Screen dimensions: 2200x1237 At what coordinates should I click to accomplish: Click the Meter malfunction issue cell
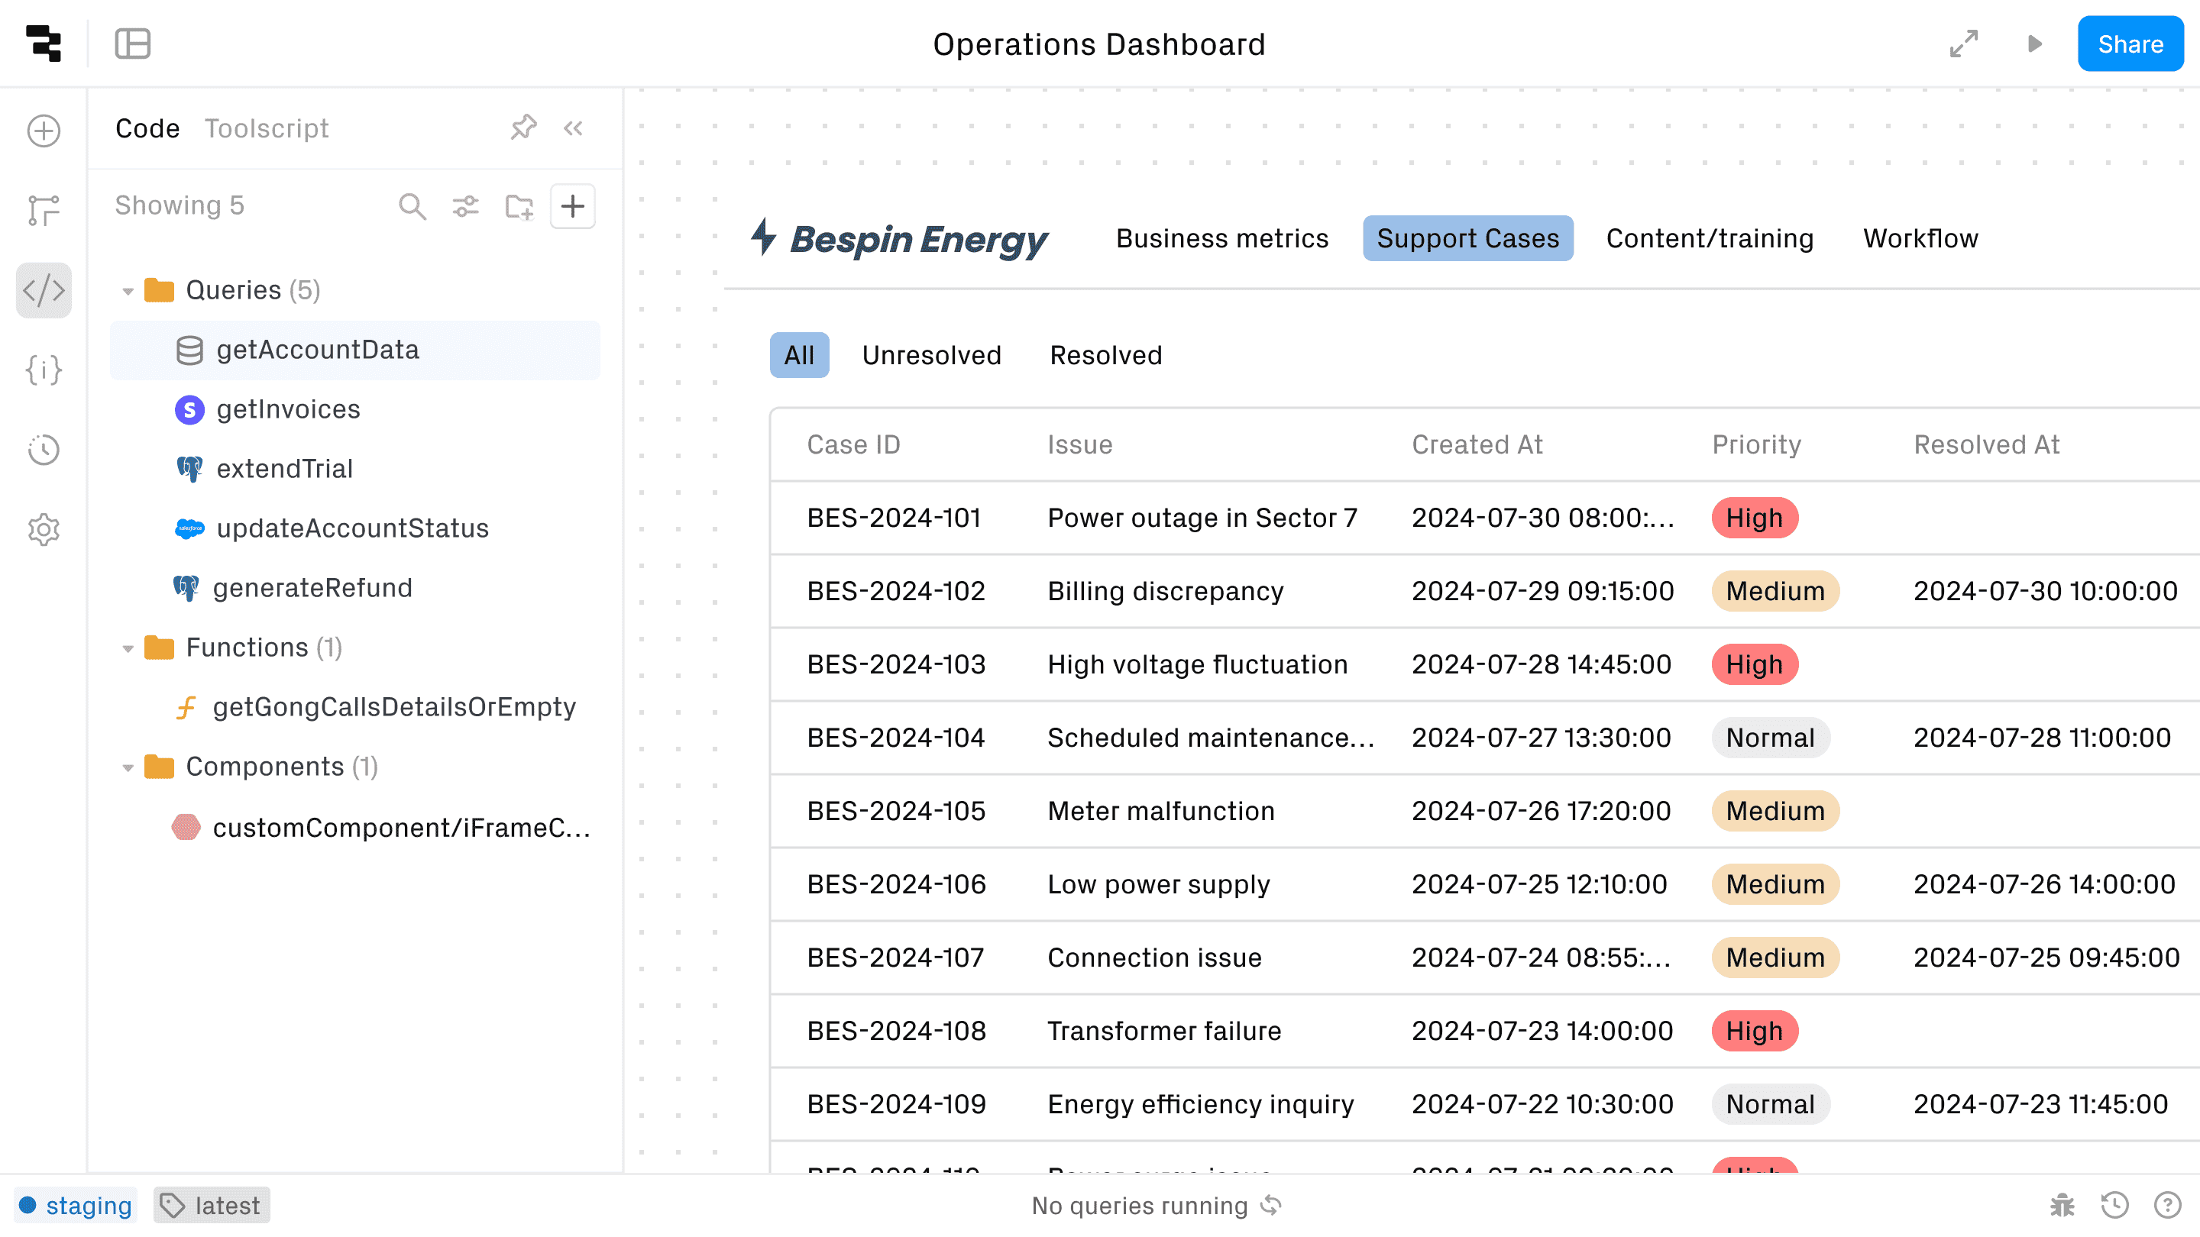pos(1160,811)
